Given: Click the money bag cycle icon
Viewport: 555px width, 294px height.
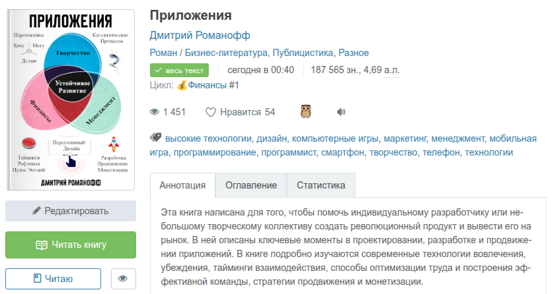Looking at the screenshot, I should pyautogui.click(x=182, y=85).
